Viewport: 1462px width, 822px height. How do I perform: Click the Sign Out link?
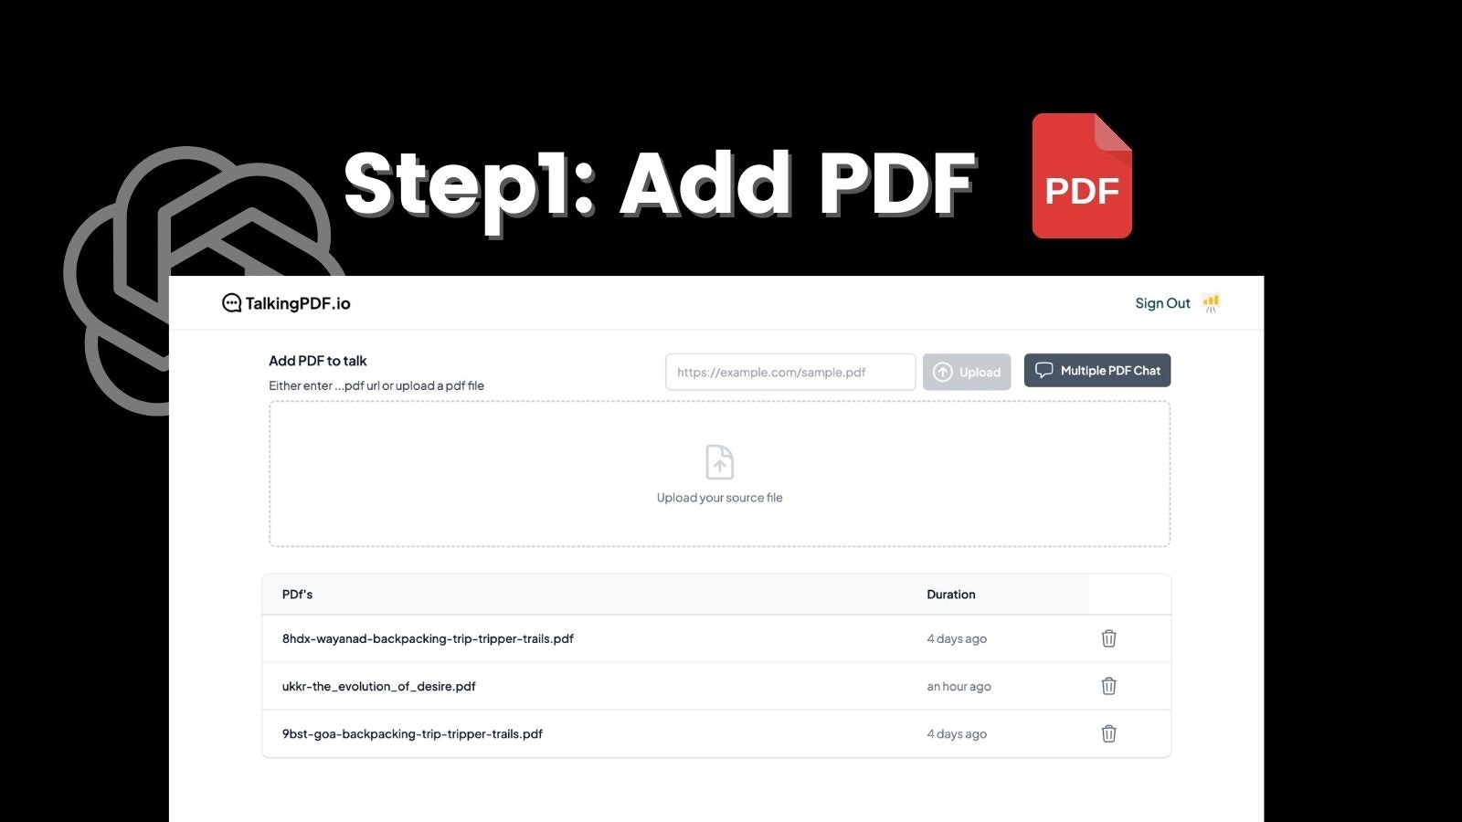point(1162,303)
